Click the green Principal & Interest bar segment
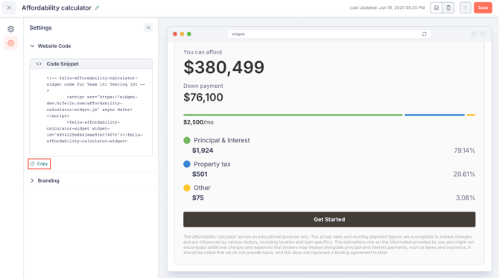The height and width of the screenshot is (278, 499). [293, 115]
